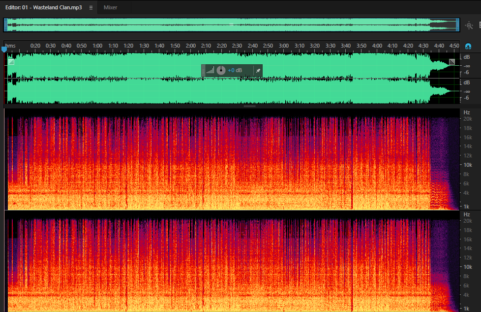Image resolution: width=481 pixels, height=312 pixels.
Task: Click the +0 dB gain value
Action: 235,70
